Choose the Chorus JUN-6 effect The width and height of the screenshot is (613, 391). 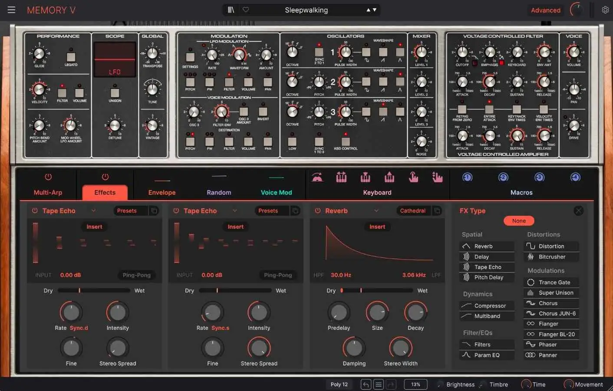click(551, 313)
